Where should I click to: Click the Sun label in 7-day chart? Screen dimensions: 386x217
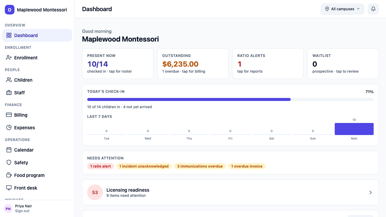pos(313,139)
